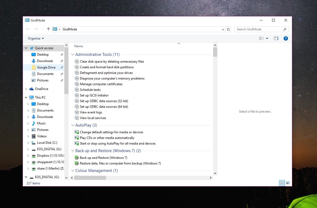The height and width of the screenshot is (208, 317).
Task: Click horizontal scroll right arrow
Action: [210, 178]
